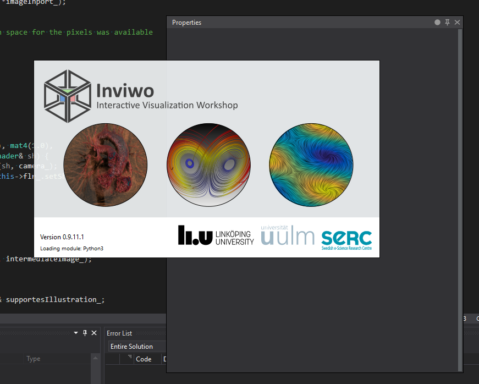479x384 pixels.
Task: Click the green comment code line
Action: click(x=76, y=32)
